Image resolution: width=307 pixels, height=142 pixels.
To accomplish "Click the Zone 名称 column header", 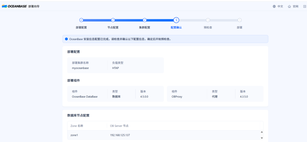I will coord(77,126).
